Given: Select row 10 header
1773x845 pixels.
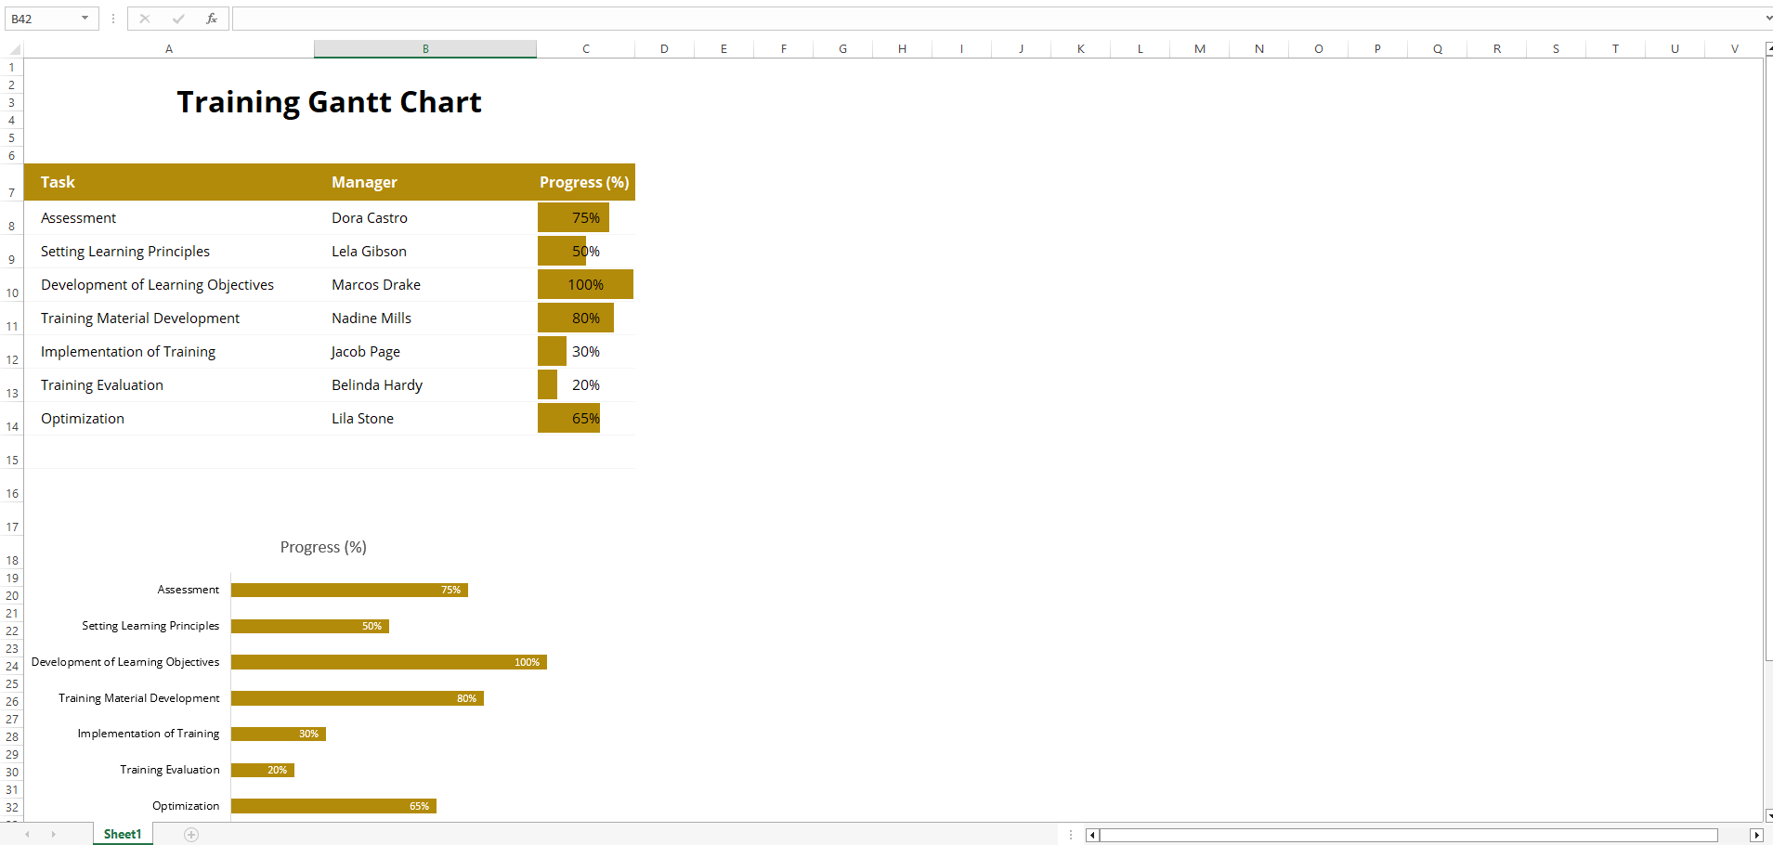Looking at the screenshot, I should coord(12,285).
